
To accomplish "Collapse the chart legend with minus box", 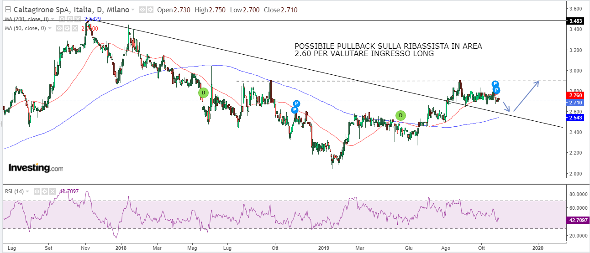I will (x=7, y=10).
